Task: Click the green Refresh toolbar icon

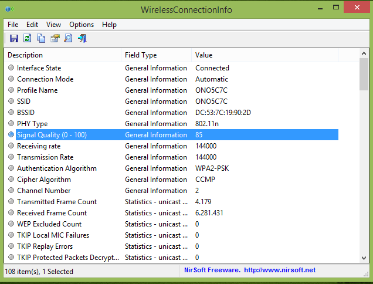Action: (x=28, y=39)
